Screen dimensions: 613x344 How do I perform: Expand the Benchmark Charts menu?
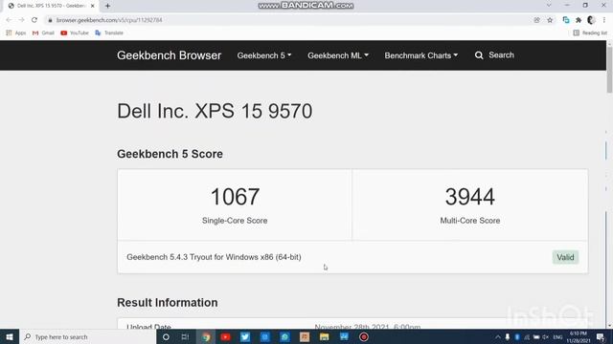(421, 55)
